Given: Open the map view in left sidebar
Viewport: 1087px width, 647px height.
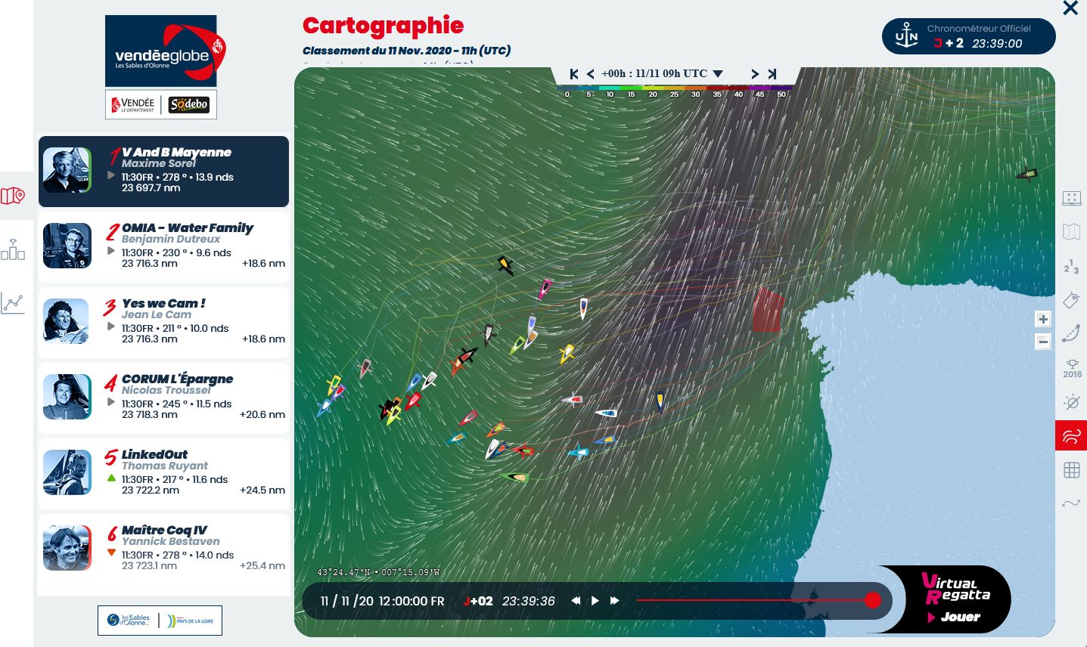Looking at the screenshot, I should pos(13,197).
